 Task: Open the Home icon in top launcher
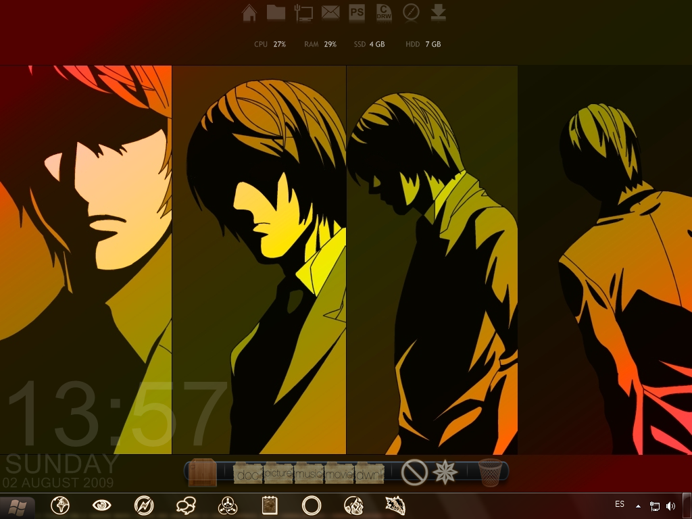(249, 13)
